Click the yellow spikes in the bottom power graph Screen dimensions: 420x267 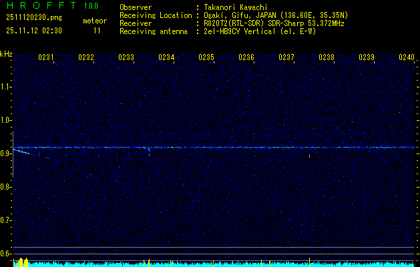pos(23,262)
